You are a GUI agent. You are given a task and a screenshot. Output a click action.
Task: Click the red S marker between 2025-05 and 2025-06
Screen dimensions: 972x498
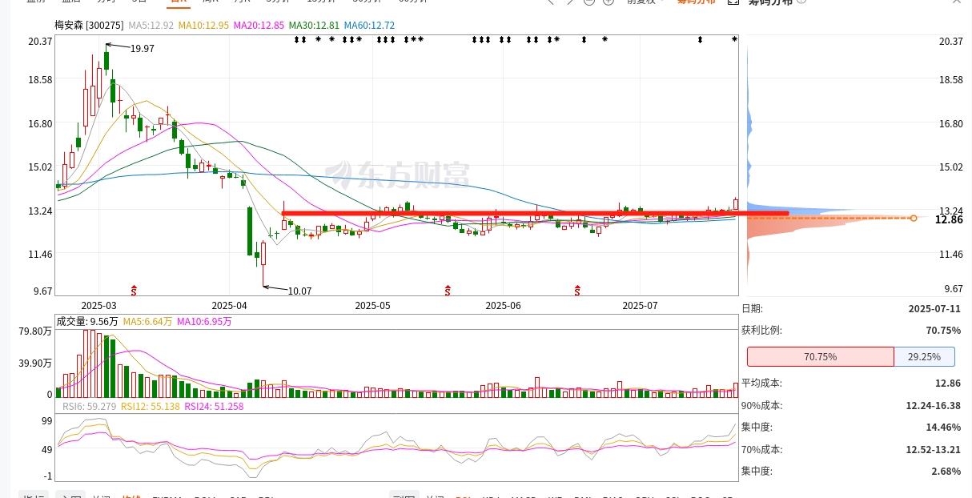coord(447,289)
